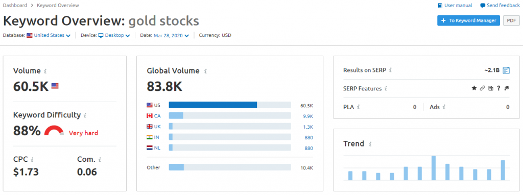Expand the Mar 28, 2020 date dropdown

click(172, 35)
